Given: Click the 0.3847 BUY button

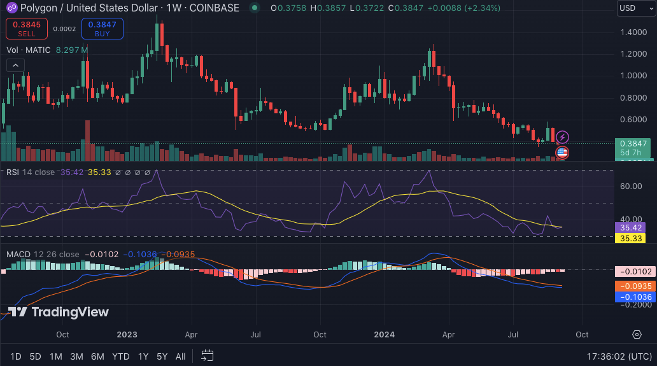Looking at the screenshot, I should (102, 29).
